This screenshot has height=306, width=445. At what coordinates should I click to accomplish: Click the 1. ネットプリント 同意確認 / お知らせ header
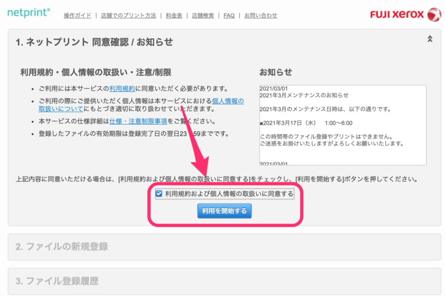click(x=94, y=42)
